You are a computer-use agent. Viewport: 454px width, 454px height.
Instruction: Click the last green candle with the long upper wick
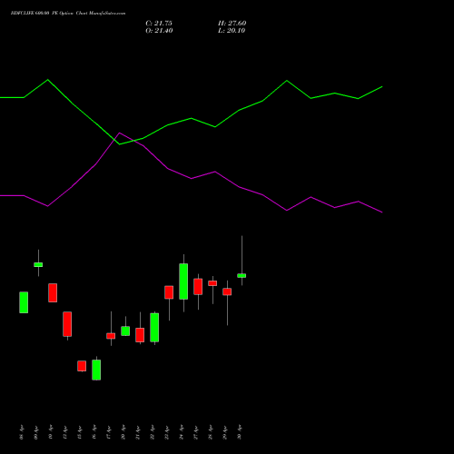click(x=242, y=275)
